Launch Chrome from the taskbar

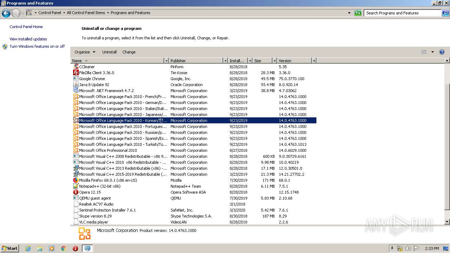pyautogui.click(x=64, y=248)
